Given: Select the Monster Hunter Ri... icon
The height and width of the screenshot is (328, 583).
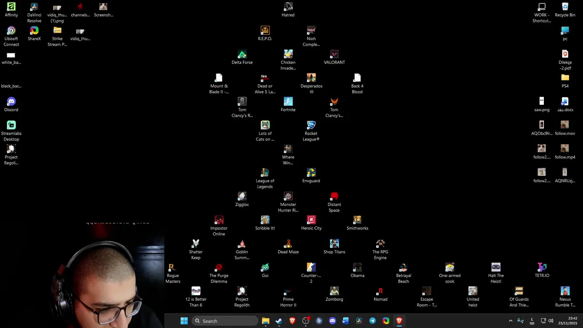Looking at the screenshot, I should [x=288, y=202].
